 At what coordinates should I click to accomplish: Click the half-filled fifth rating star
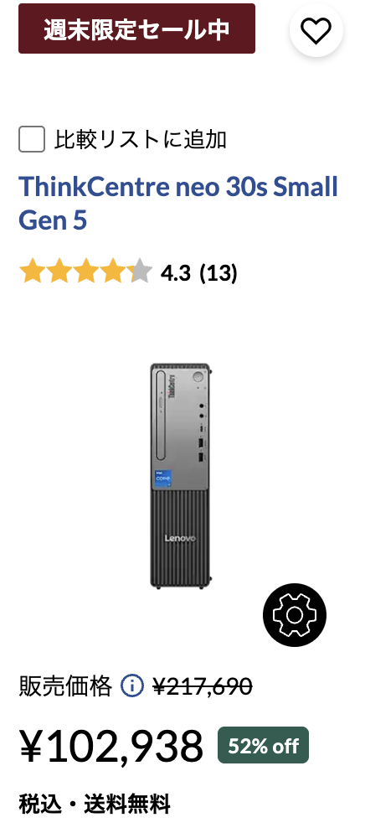[x=140, y=271]
